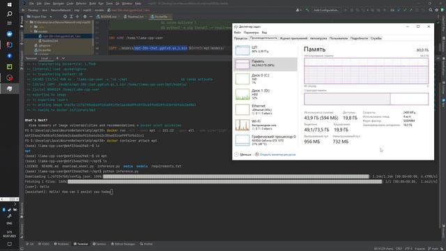Screen dimensions: 446x251
Task: Open Search Everywhere magnifier in IDE toolbar
Action: (431, 10)
